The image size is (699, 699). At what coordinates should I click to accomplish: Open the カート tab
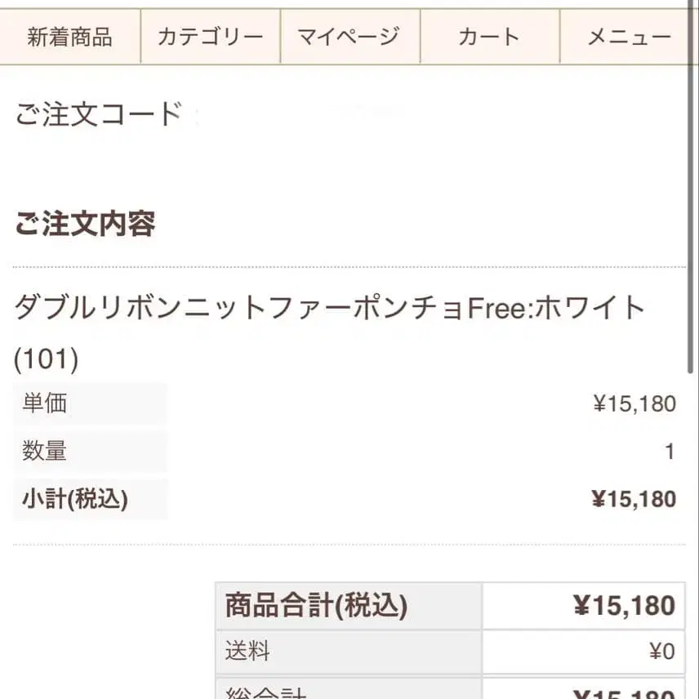coord(489,37)
